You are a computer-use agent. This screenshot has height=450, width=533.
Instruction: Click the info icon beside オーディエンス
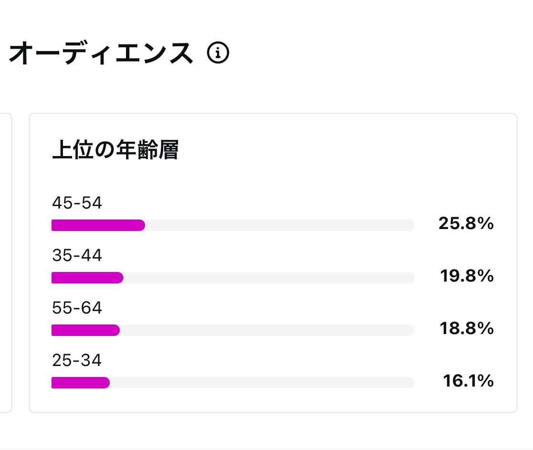pyautogui.click(x=218, y=53)
